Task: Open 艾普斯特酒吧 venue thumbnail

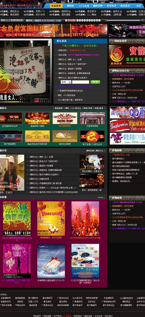Action: point(92,118)
